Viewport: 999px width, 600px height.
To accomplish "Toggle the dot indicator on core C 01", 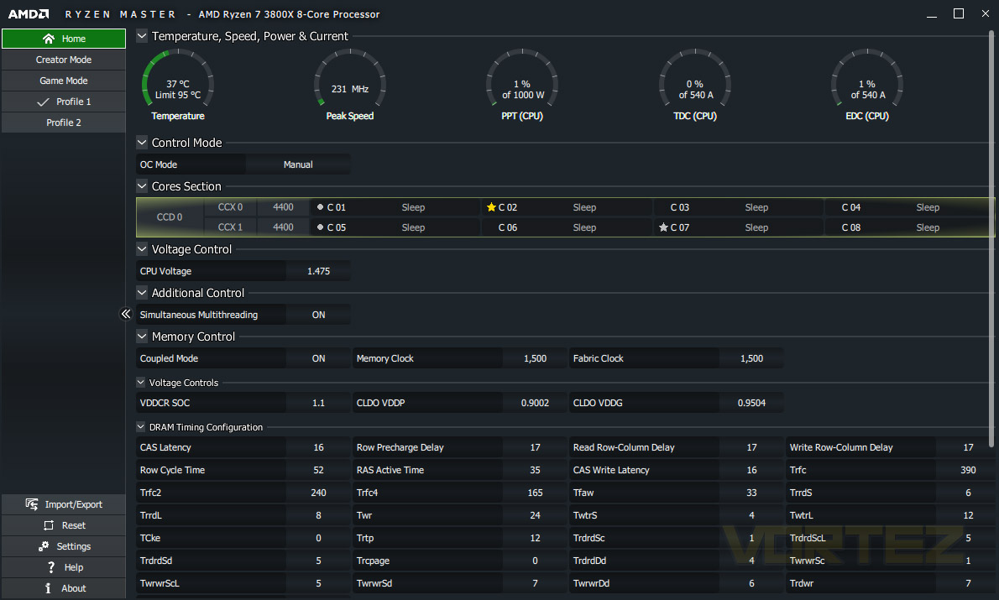I will (x=321, y=207).
